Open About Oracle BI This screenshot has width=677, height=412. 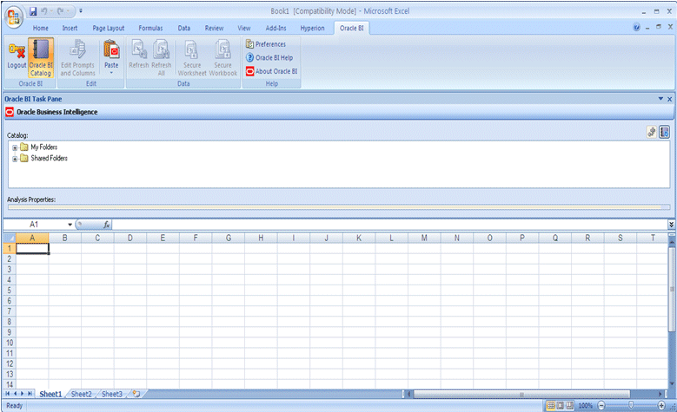[x=271, y=71]
